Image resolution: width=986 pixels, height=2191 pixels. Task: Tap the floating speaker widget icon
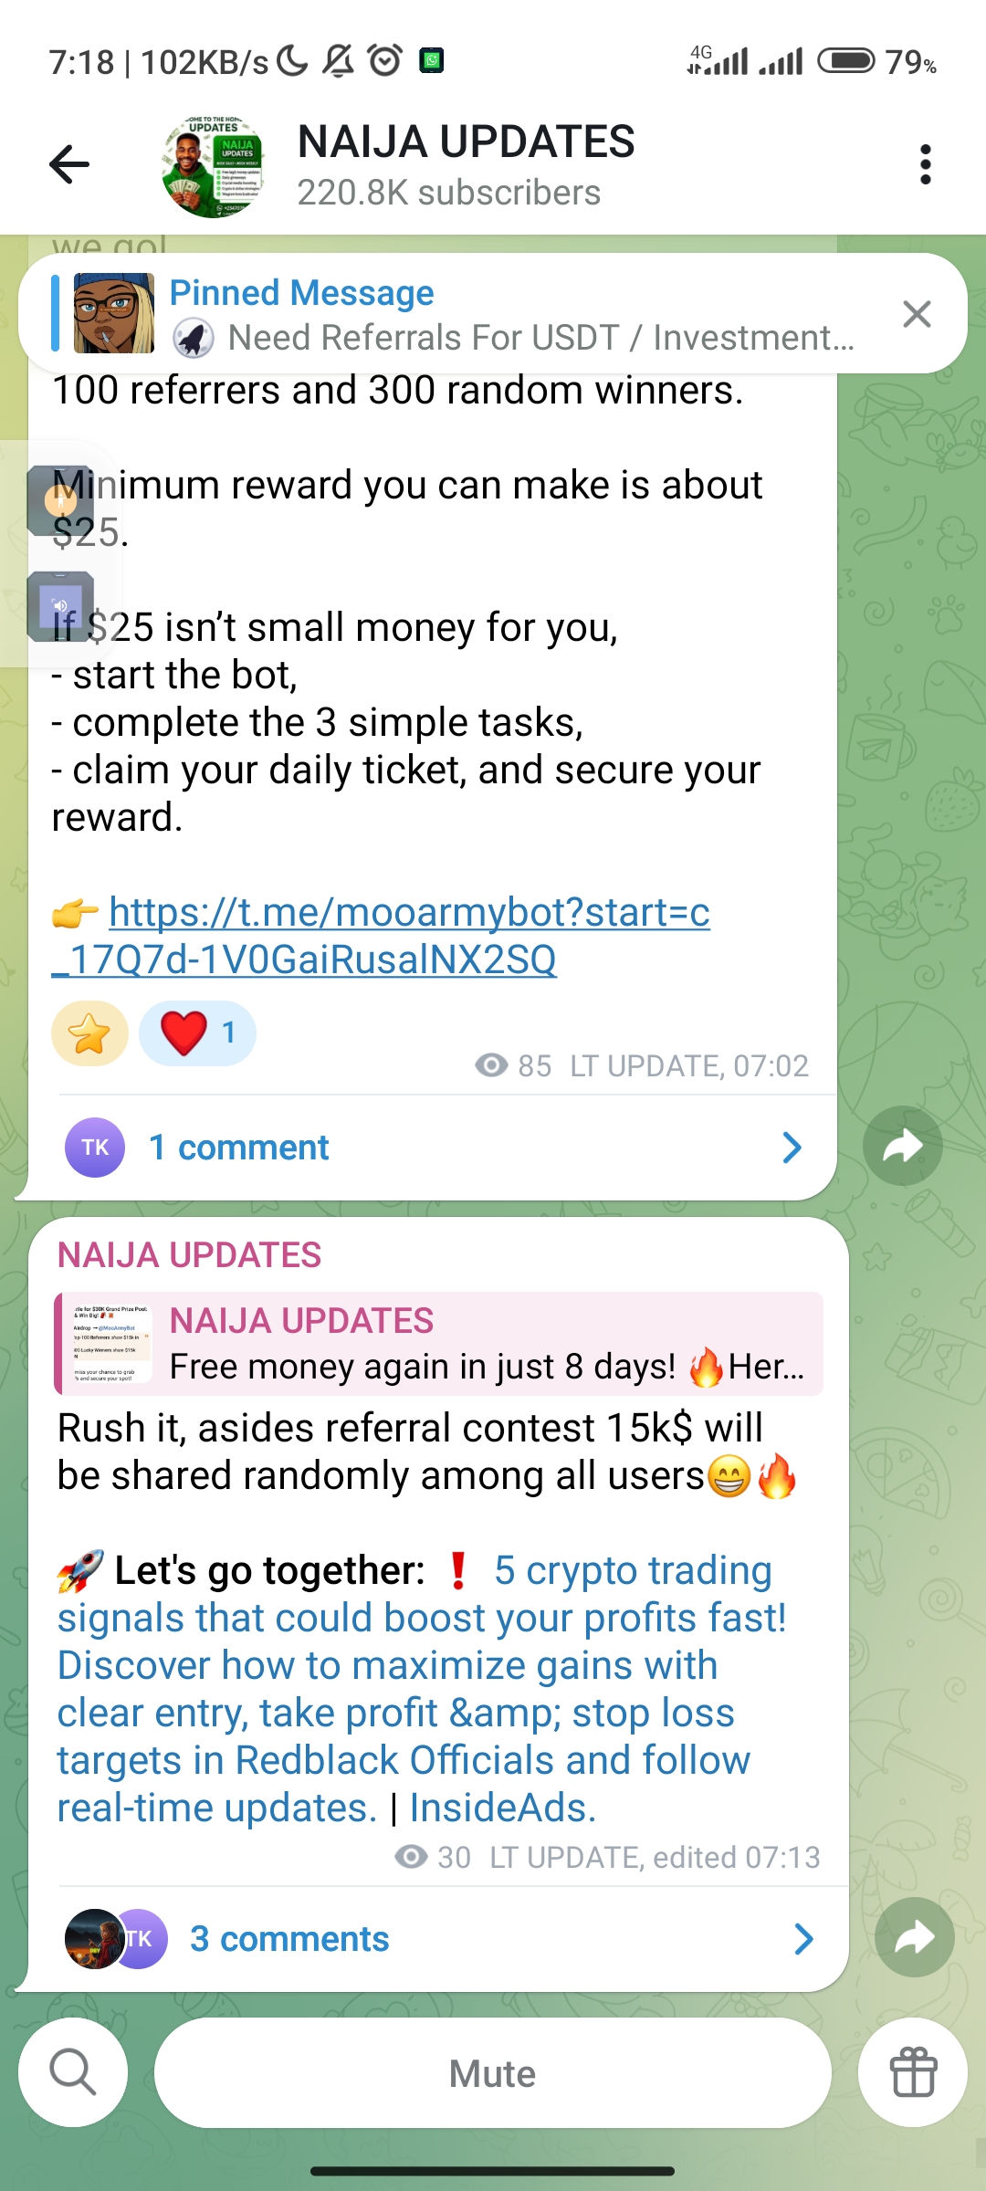tap(60, 606)
